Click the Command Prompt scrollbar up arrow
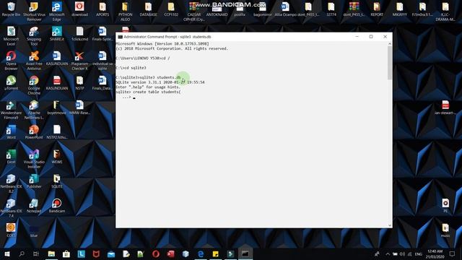The width and height of the screenshot is (462, 260). point(390,43)
